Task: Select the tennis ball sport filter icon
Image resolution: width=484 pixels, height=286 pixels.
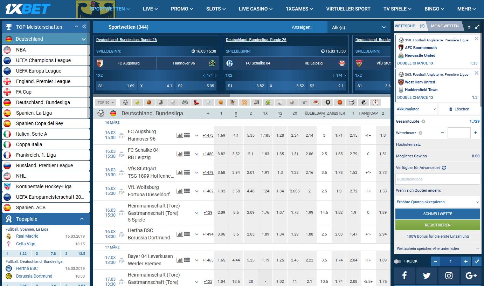Action: point(137,102)
